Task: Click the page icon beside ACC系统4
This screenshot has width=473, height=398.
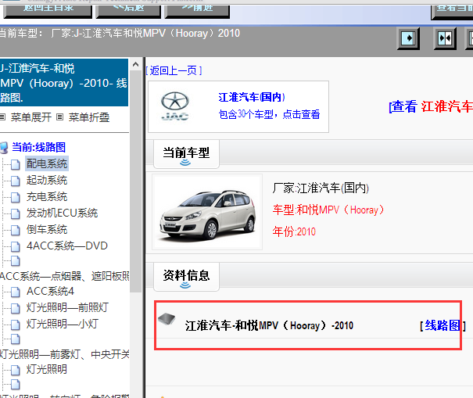Action: point(16,292)
